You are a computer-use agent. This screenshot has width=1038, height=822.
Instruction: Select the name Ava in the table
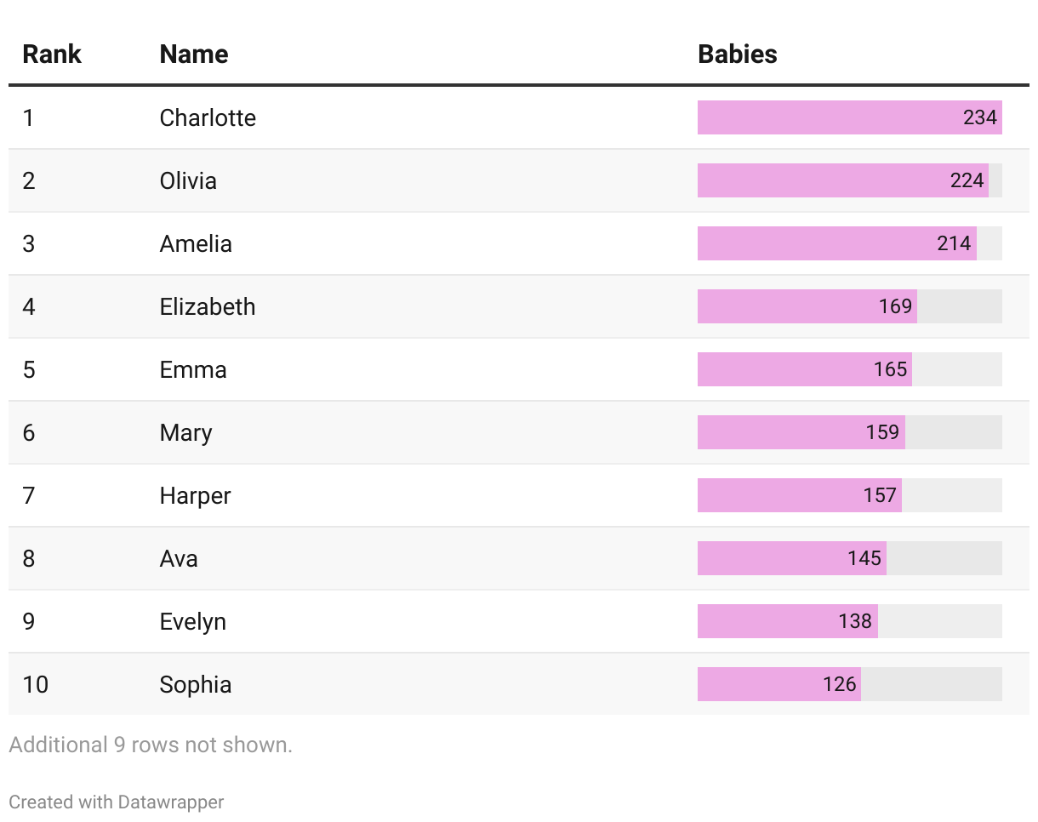pyautogui.click(x=179, y=558)
